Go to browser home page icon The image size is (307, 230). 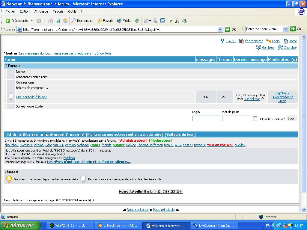click(x=65, y=21)
